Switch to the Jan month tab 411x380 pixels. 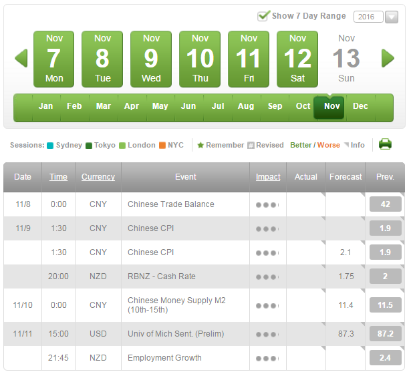coord(46,106)
